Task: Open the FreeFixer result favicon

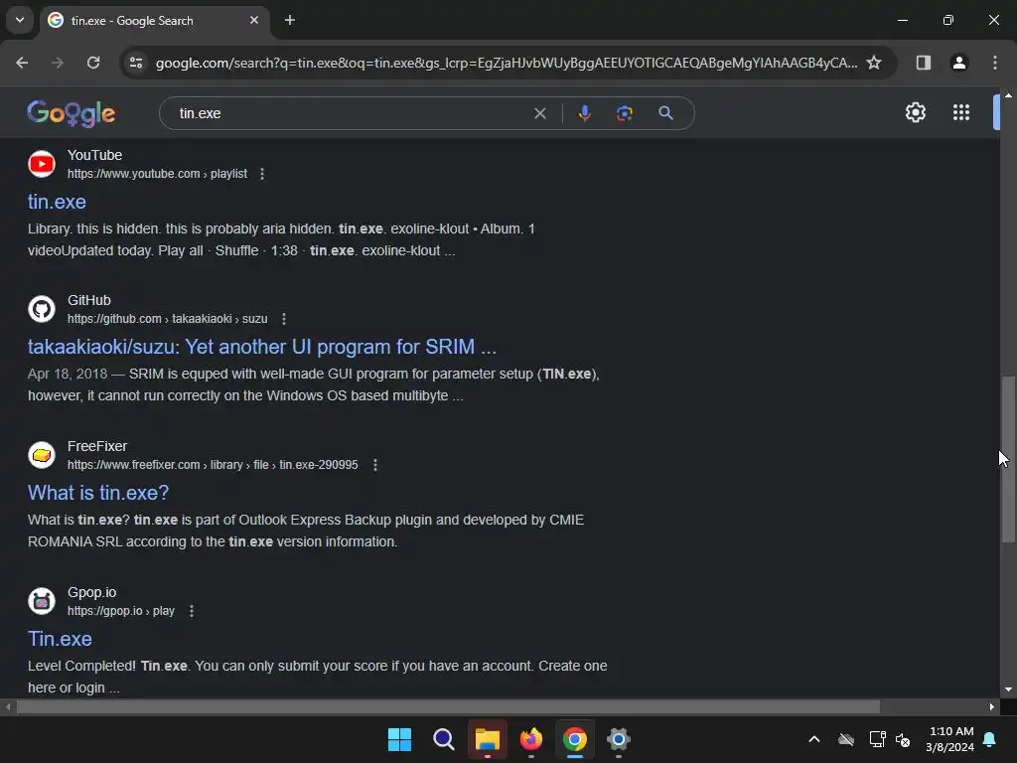Action: [42, 455]
